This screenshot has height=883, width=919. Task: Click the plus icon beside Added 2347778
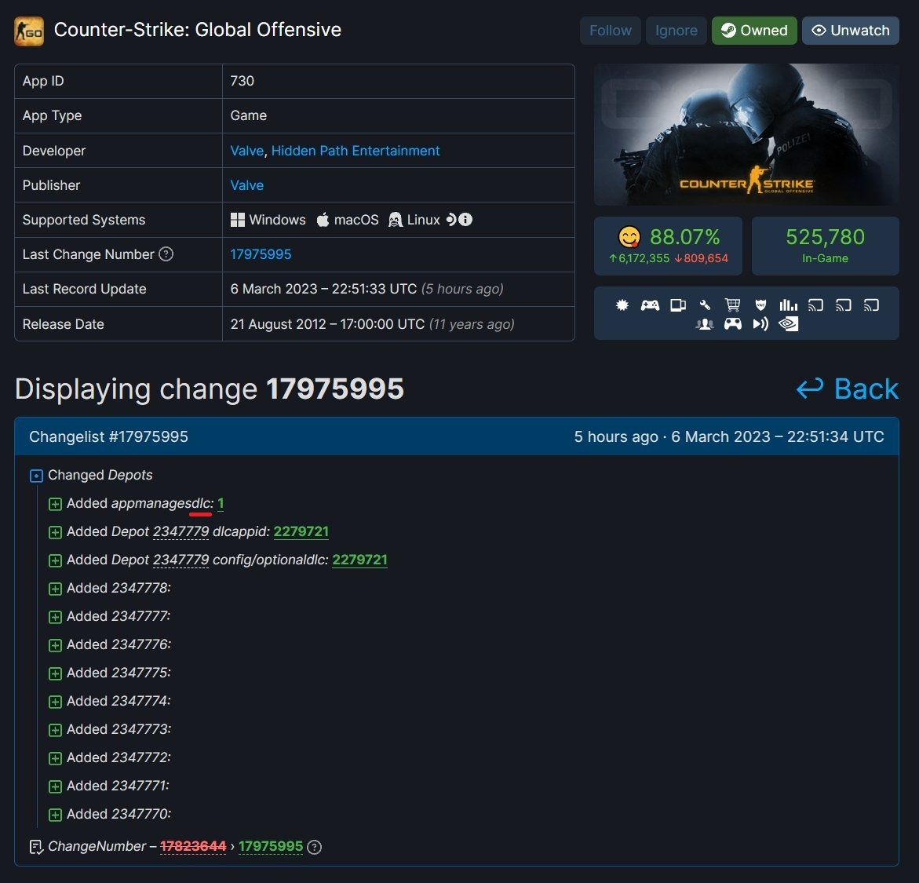55,589
